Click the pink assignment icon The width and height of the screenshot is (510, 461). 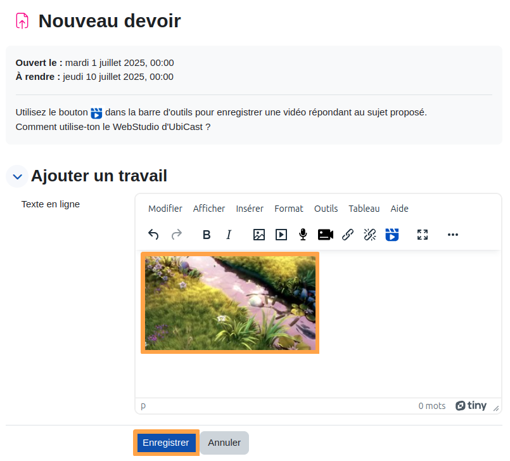22,21
